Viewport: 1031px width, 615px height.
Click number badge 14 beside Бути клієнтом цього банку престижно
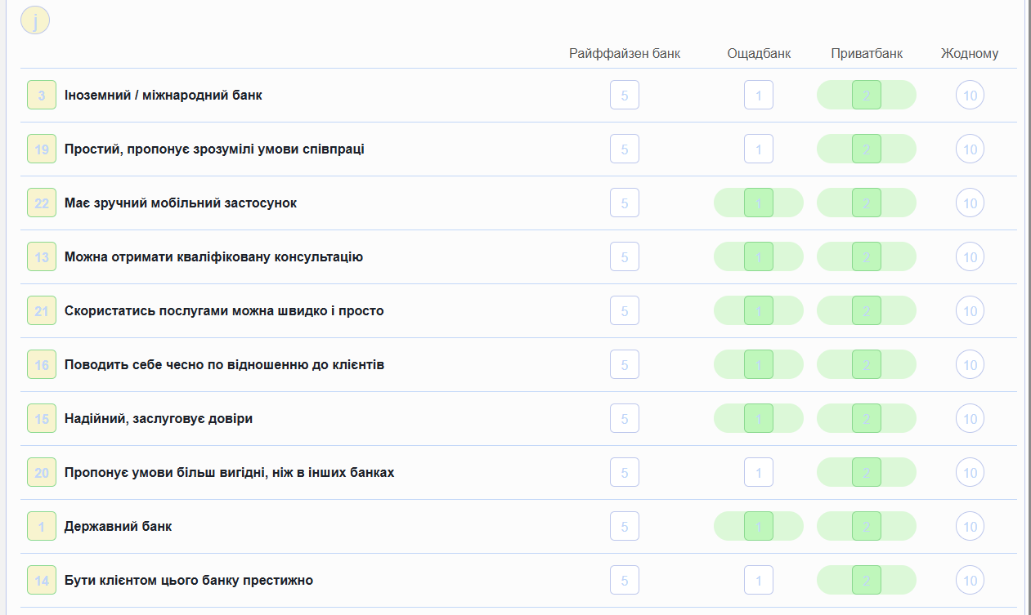(42, 581)
